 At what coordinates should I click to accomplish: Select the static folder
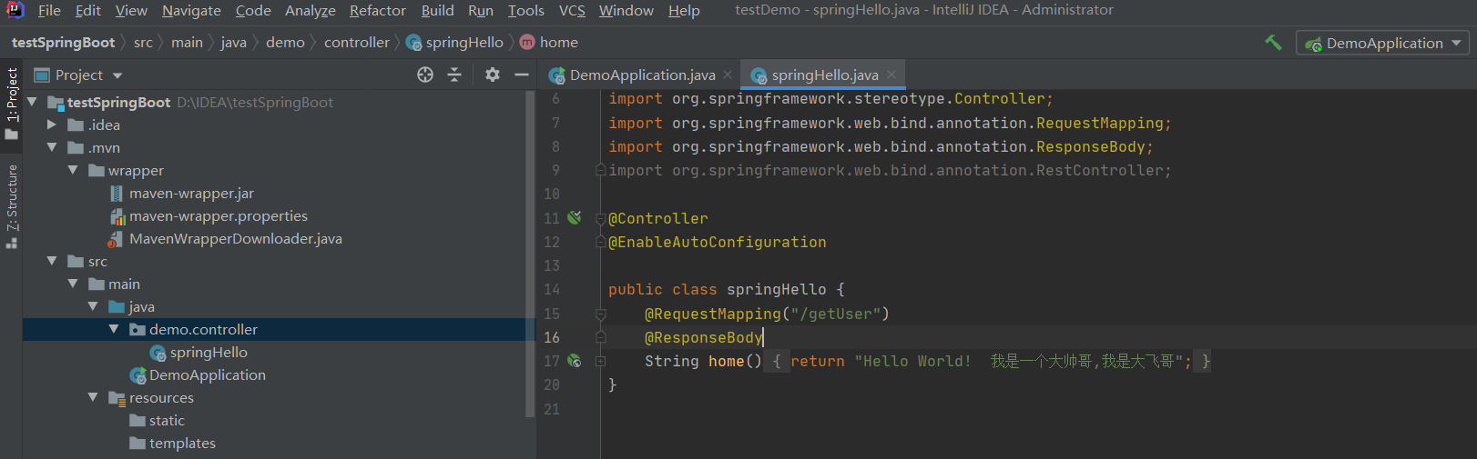point(157,420)
